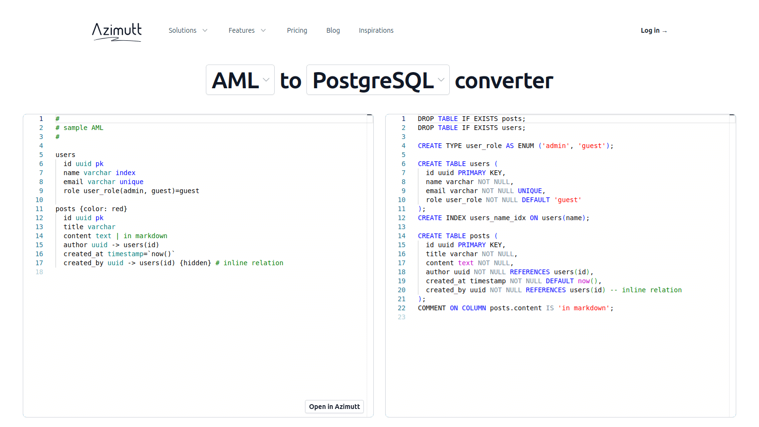
Task: Click the Azimutt logo
Action: tap(117, 32)
